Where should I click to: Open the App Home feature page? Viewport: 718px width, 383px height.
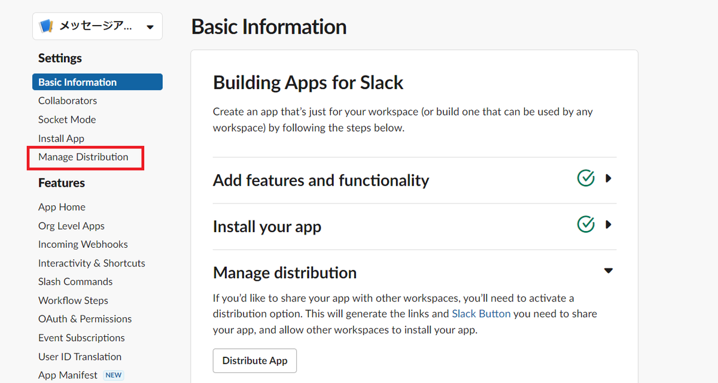point(62,207)
